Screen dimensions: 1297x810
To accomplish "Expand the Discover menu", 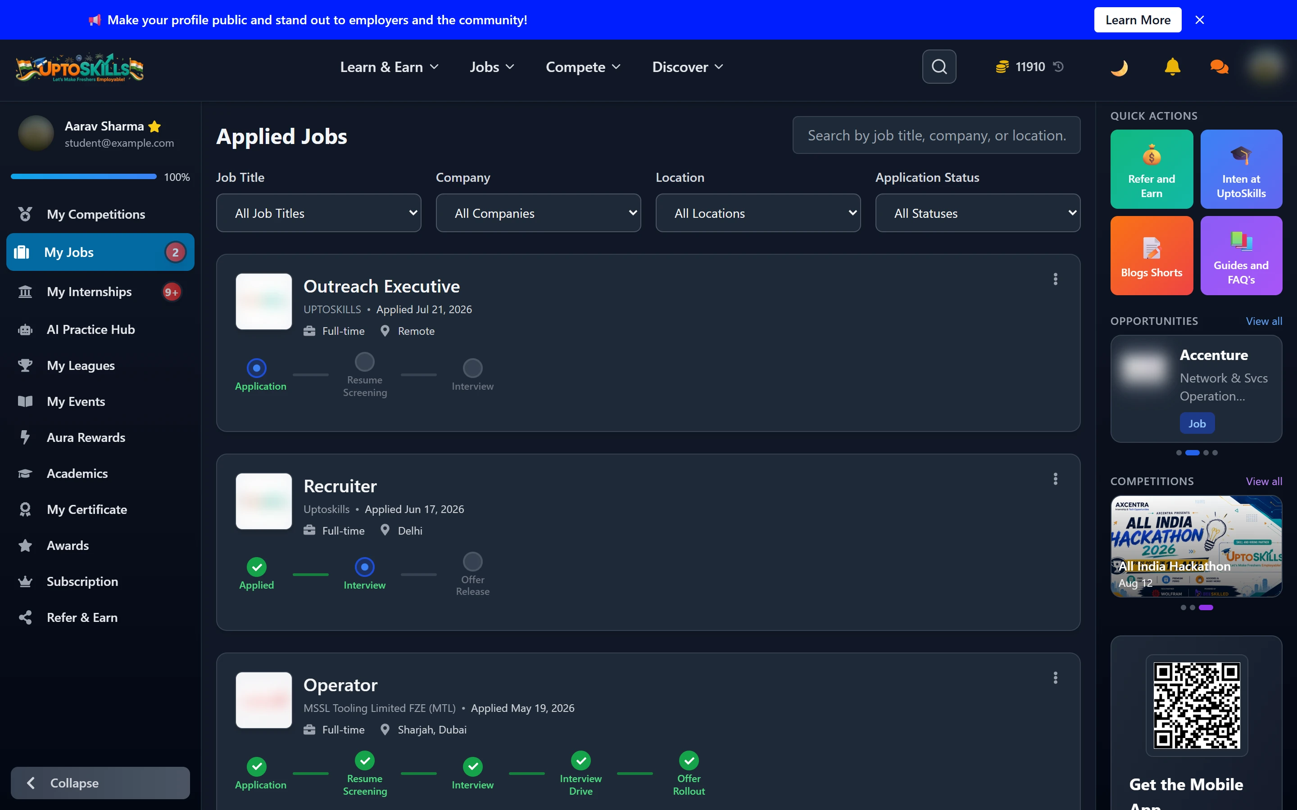I will coord(688,67).
